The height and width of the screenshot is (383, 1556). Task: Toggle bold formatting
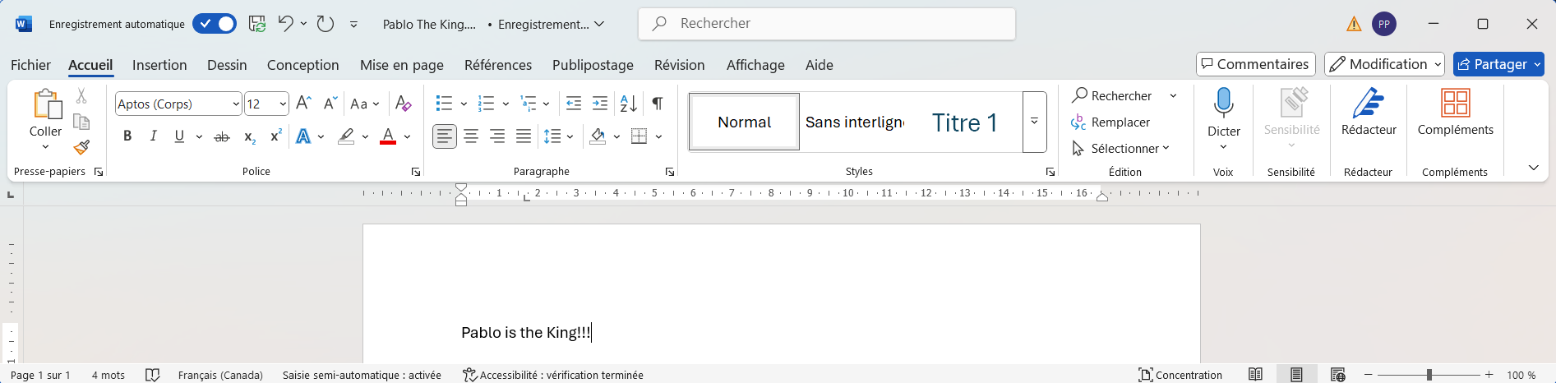127,137
